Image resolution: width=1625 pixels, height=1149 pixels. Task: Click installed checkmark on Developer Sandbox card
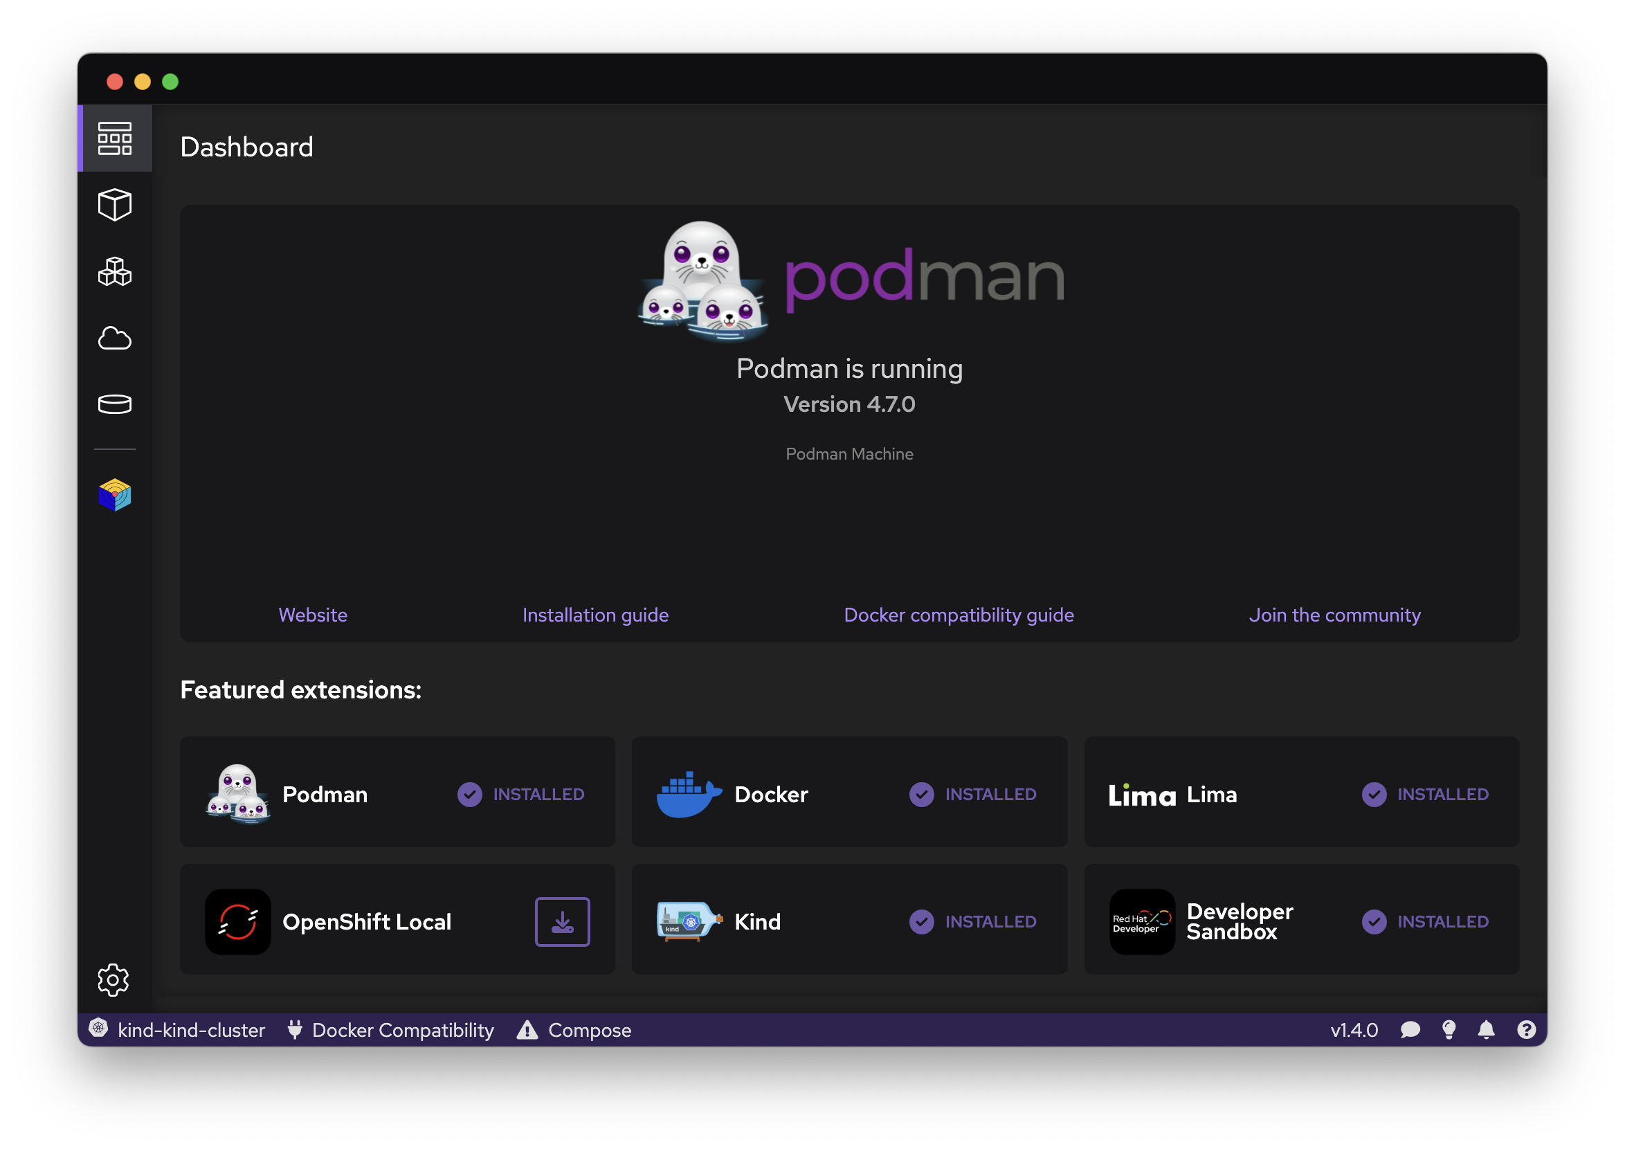tap(1374, 922)
